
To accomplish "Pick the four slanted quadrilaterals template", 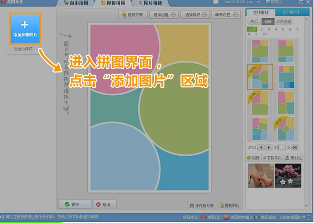I will pos(286,103).
